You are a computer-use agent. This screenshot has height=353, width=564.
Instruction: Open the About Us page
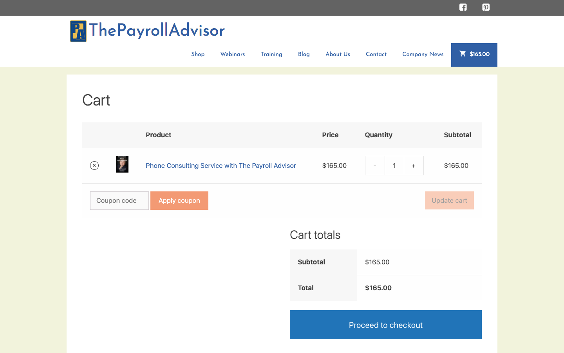coord(338,54)
